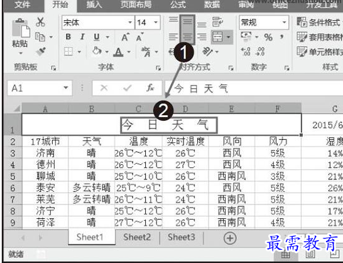Switch to Normal view in status bar

click(x=285, y=255)
